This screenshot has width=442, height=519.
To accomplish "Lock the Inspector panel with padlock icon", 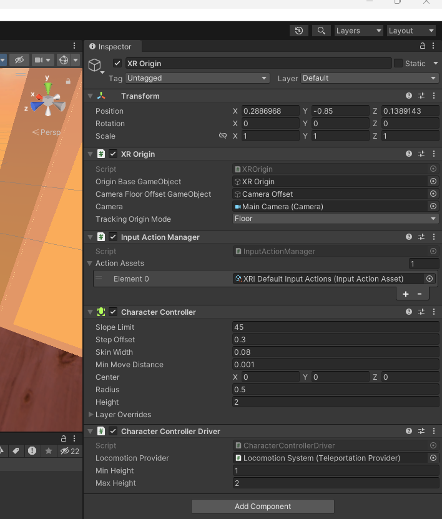I will coord(423,46).
